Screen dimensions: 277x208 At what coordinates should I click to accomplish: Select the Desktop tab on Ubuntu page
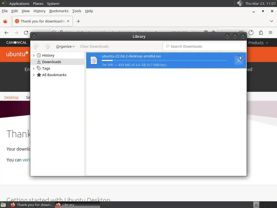click(x=11, y=97)
